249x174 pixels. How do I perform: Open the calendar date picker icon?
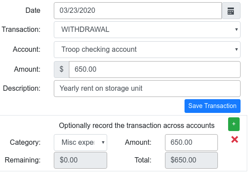click(x=231, y=11)
